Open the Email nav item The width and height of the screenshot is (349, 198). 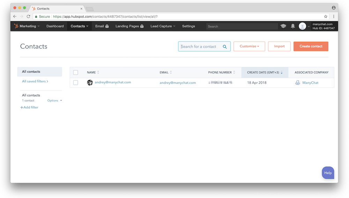[102, 26]
